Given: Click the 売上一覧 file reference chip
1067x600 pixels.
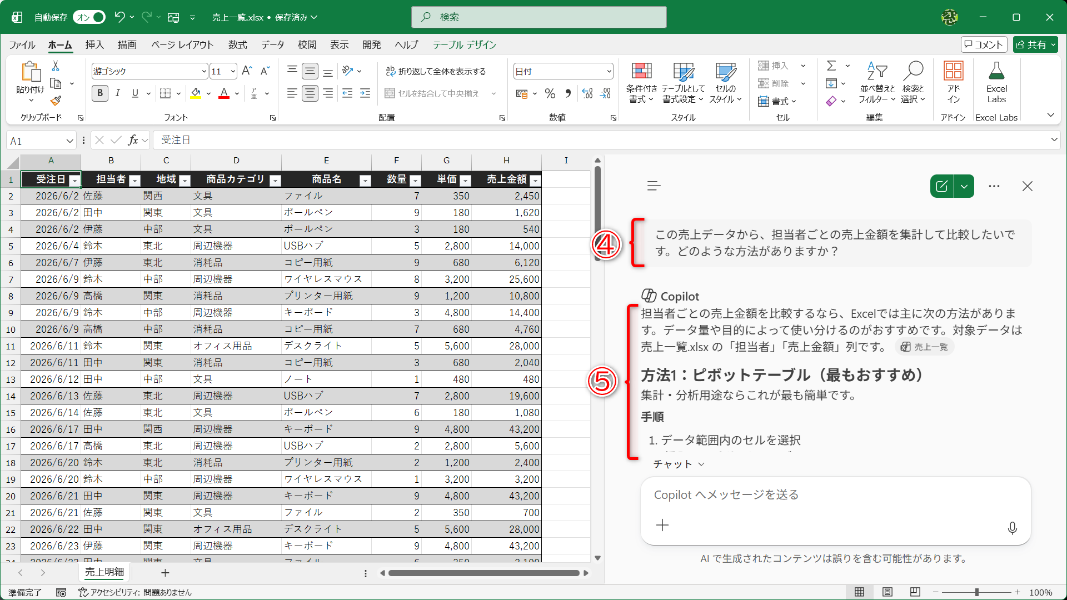Looking at the screenshot, I should (x=925, y=347).
